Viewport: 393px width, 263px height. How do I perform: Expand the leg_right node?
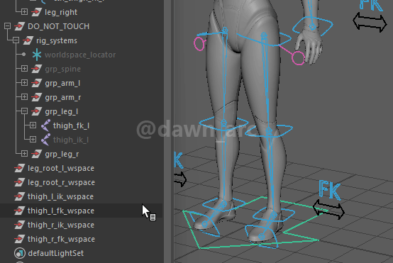(24, 12)
